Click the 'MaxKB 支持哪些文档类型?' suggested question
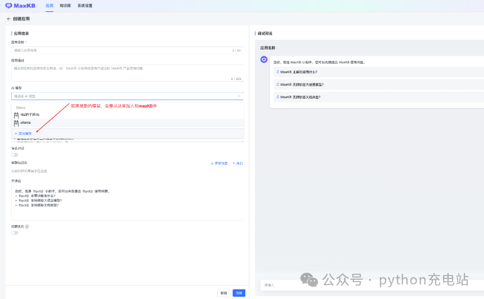Viewport: 484px width, 299px height. click(379, 97)
